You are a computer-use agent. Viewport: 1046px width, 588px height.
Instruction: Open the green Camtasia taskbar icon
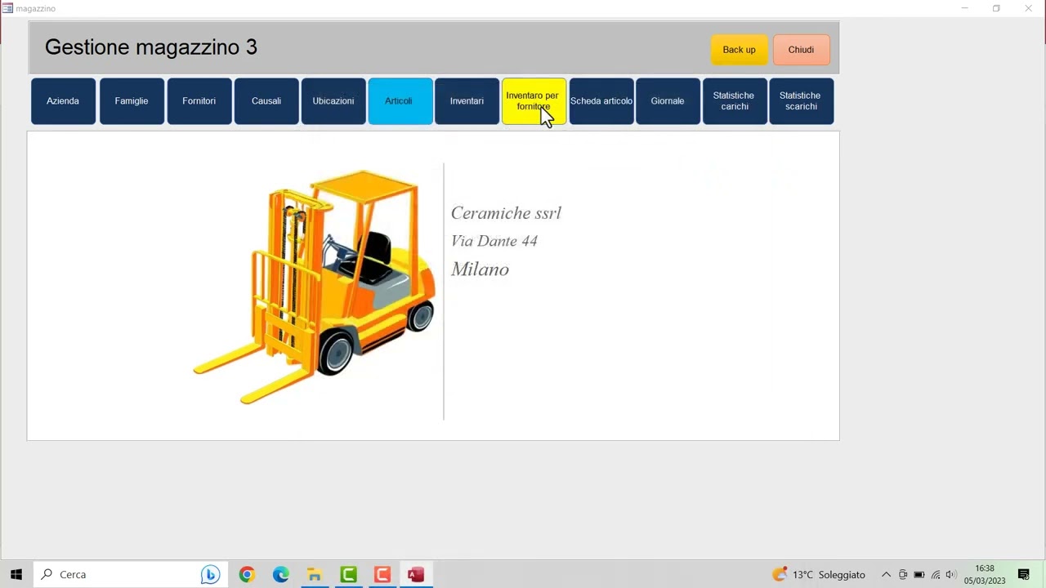tap(349, 574)
